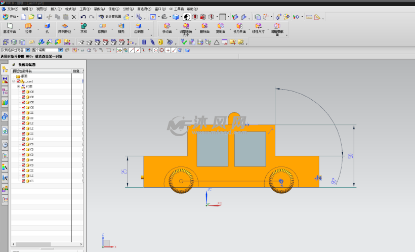Click the 修剪体 Trim Body button
This screenshot has height=252, width=415.
pos(102,28)
